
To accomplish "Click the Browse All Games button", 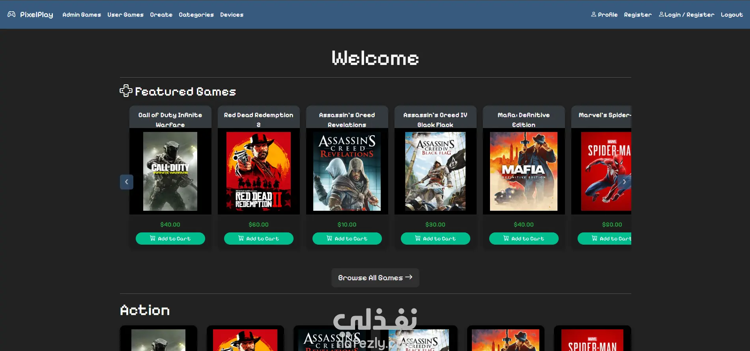I will [375, 278].
